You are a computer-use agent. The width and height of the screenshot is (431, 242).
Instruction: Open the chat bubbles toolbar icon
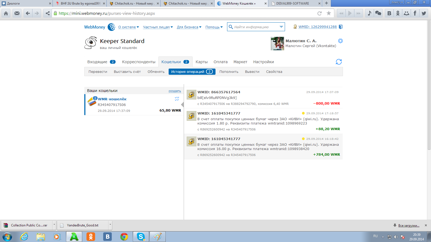[x=378, y=13]
